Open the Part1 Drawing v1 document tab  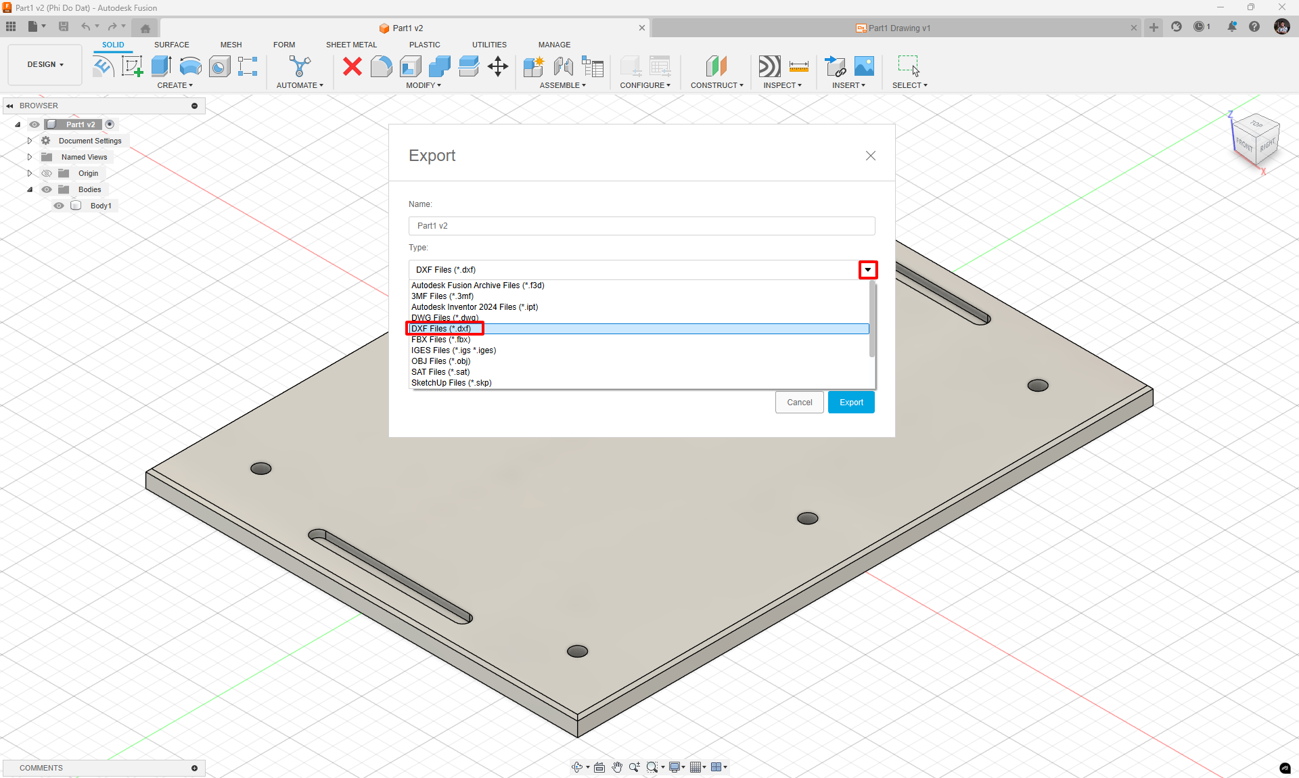[x=893, y=28]
